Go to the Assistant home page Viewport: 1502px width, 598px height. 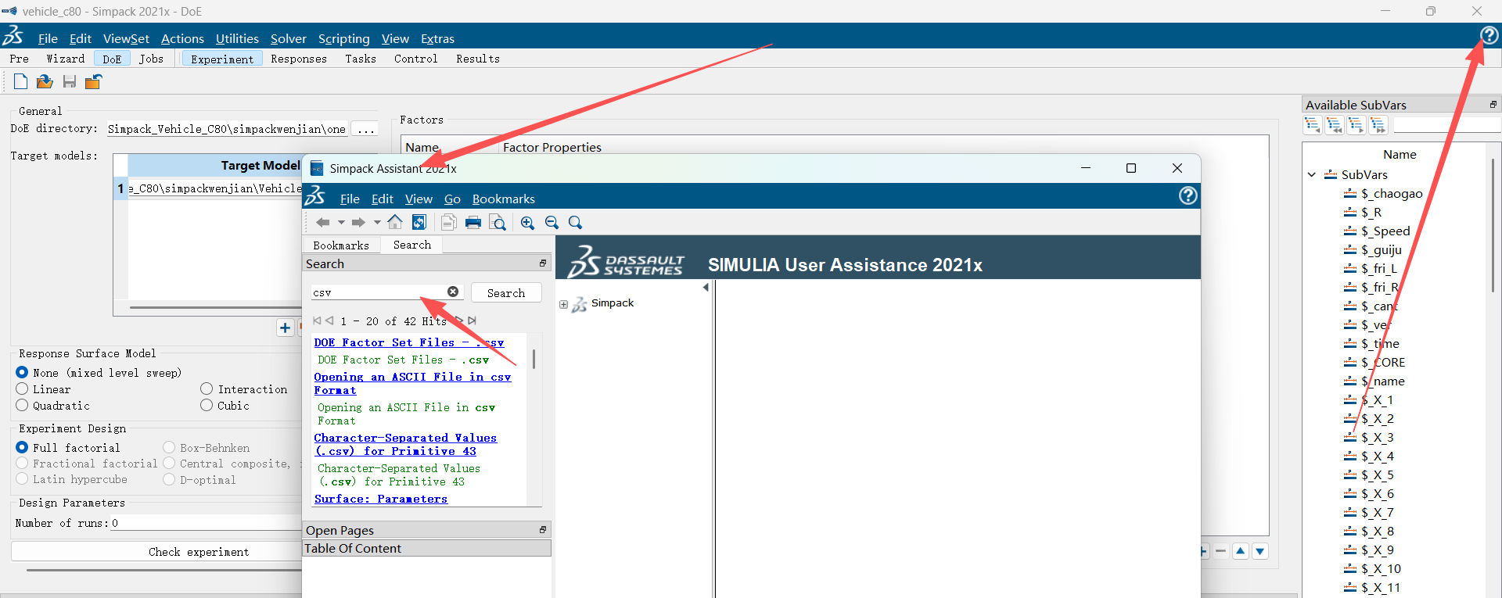click(x=395, y=223)
